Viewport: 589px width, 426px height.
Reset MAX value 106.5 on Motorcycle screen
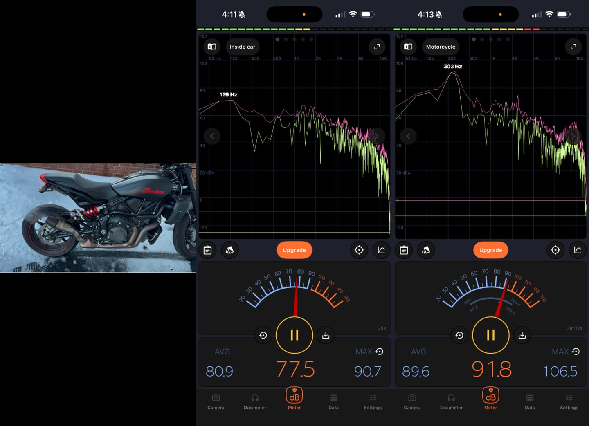tap(576, 352)
